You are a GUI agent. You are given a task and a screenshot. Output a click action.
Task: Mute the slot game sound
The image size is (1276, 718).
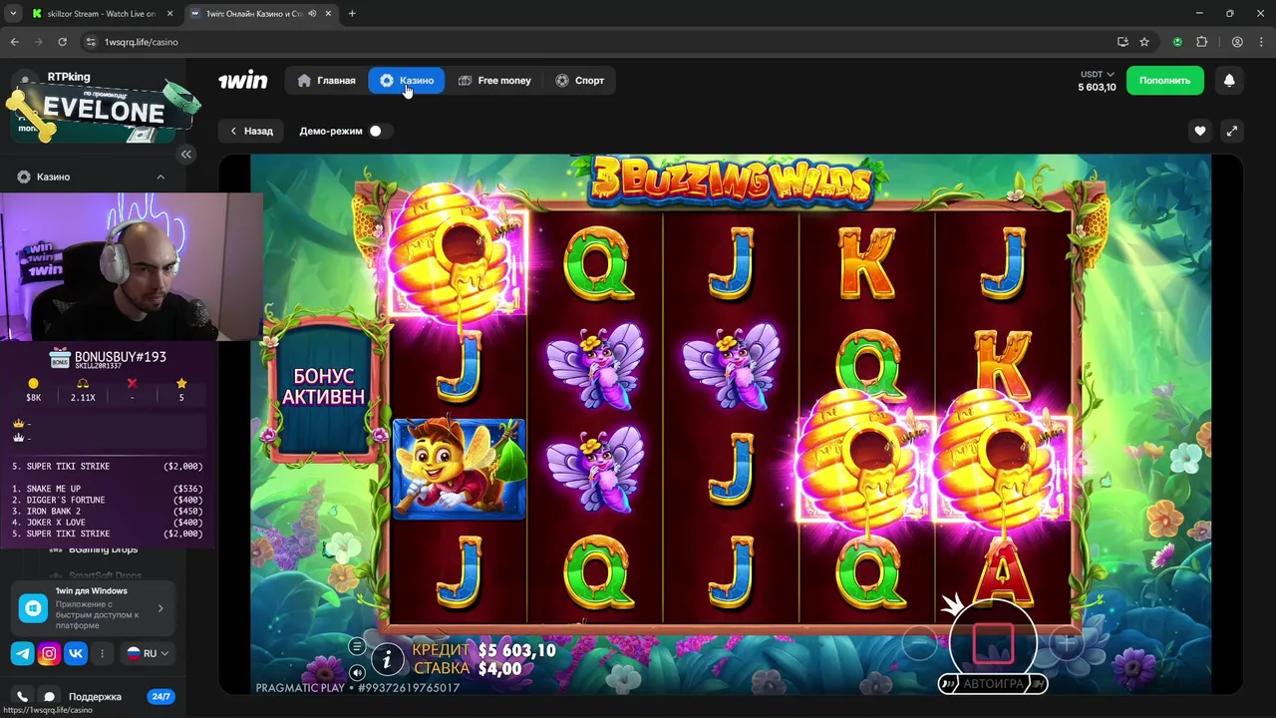357,672
